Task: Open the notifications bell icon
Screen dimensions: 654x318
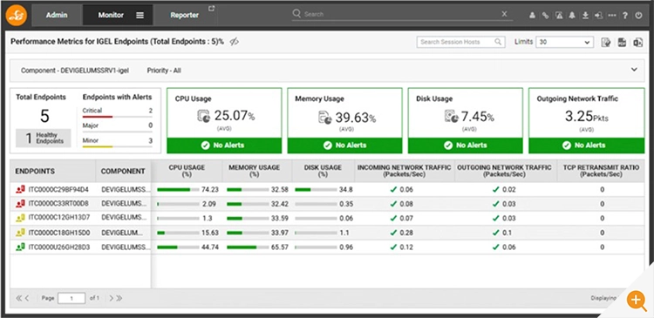Action: pos(572,16)
